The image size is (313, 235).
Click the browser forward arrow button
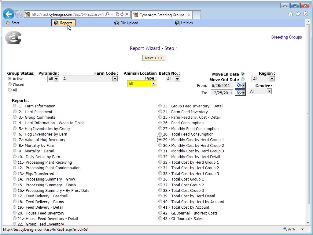[x=19, y=14]
